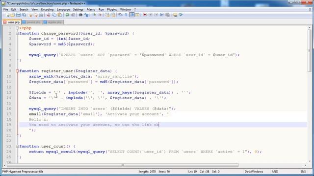This screenshot has height=176, width=314.
Task: Collapse the <?php block fold marker
Action: 17,28
